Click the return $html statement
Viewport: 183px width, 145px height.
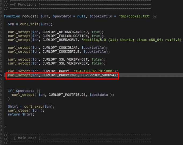(x=21, y=114)
